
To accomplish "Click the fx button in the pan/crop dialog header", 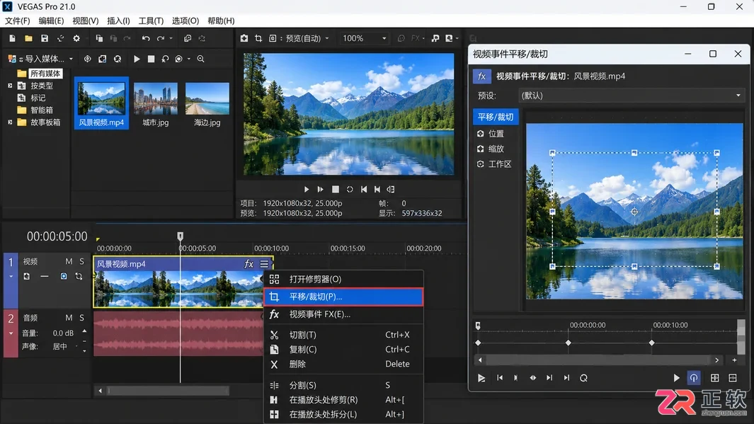I will [482, 76].
